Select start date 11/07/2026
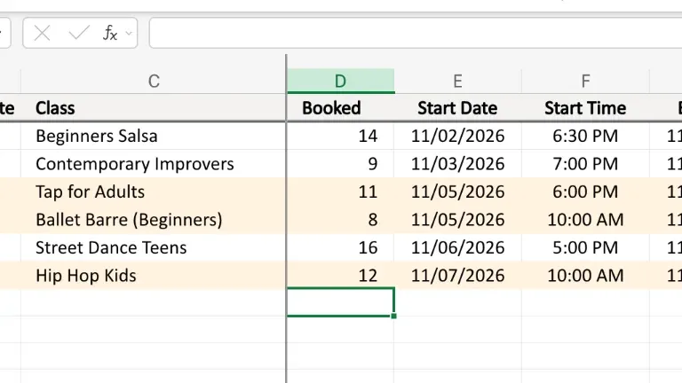 point(457,276)
